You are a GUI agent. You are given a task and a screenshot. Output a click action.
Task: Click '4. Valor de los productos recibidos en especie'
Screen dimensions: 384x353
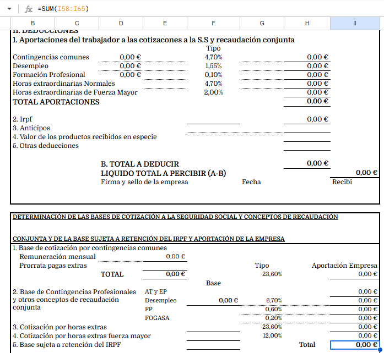click(84, 137)
